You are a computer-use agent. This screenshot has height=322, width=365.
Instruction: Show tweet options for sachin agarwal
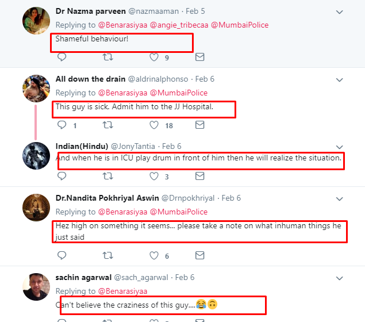[340, 277]
